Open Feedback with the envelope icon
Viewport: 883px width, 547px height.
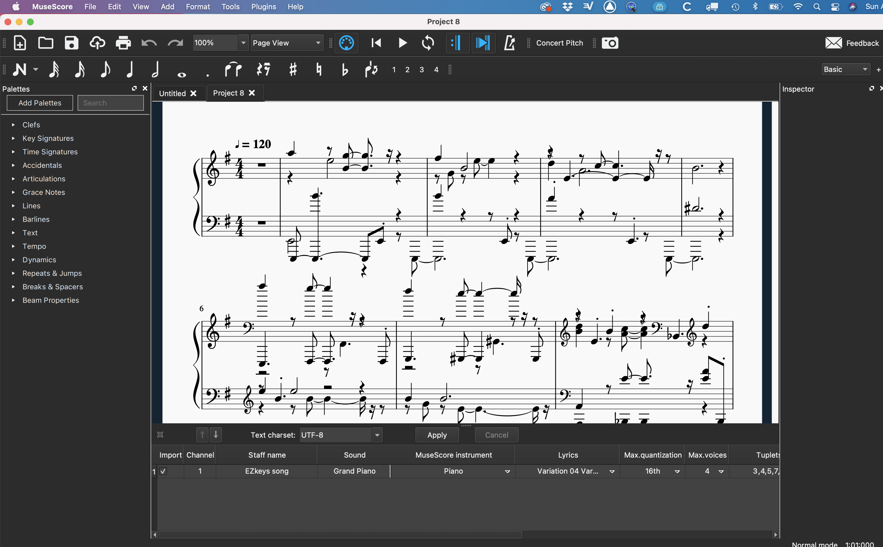834,43
